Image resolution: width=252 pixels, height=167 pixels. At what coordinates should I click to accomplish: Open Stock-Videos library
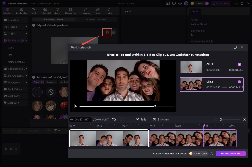15,89
